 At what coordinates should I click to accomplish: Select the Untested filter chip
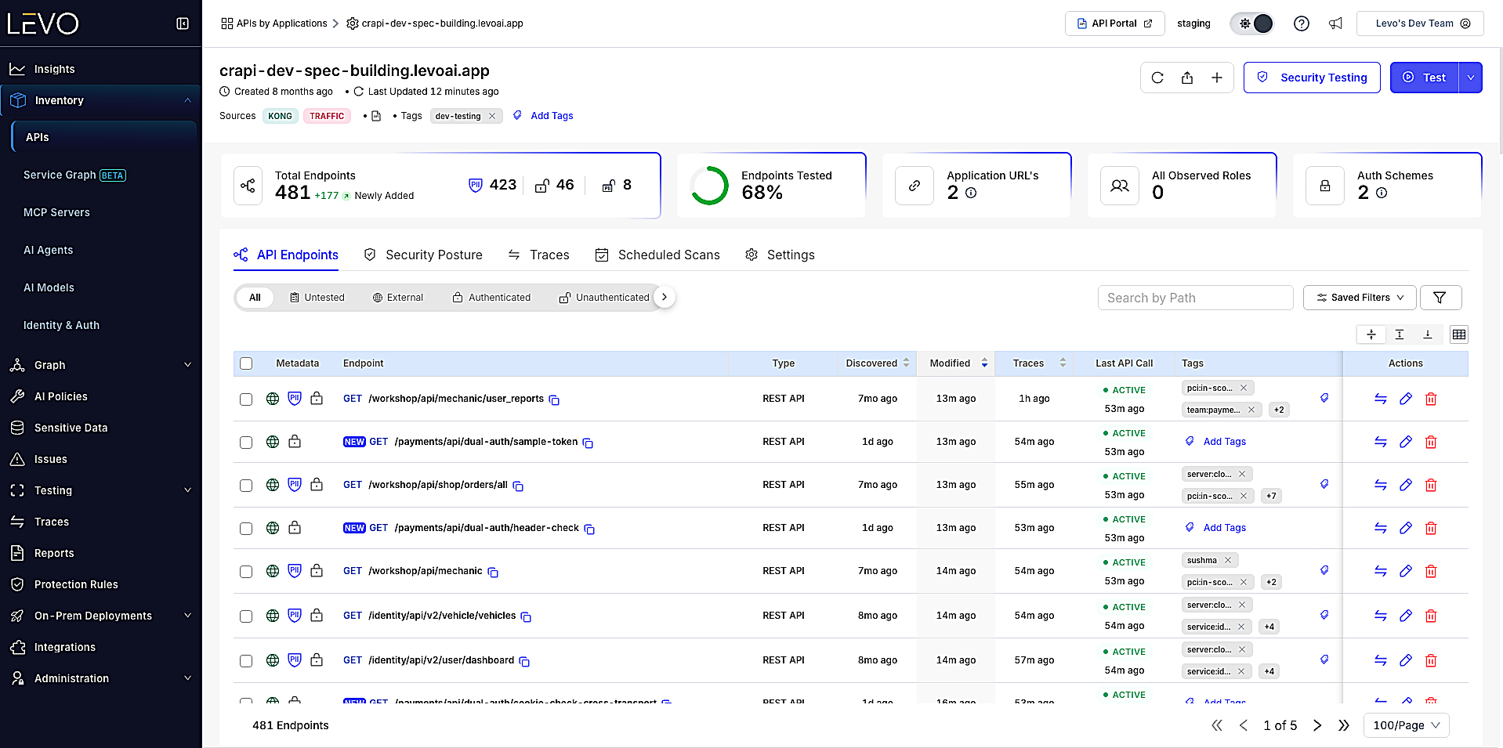[x=317, y=298]
